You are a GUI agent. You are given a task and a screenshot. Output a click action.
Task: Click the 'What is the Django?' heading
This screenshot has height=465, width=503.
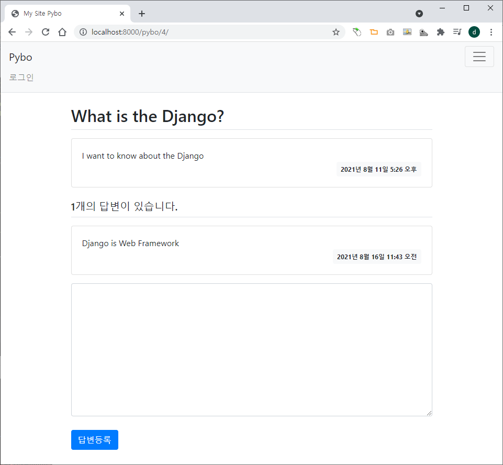tap(148, 116)
